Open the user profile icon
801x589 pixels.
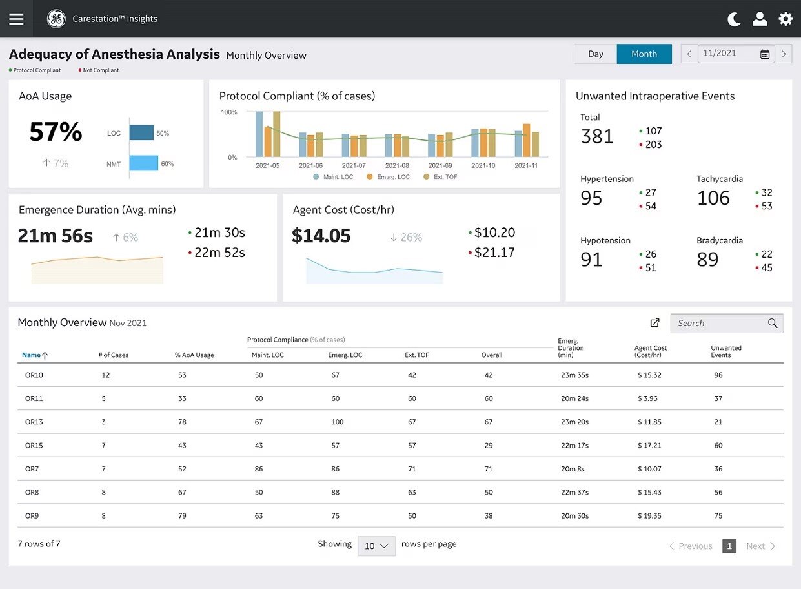click(760, 19)
